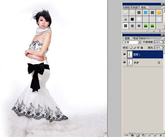Create new adjustment layer icon
Image resolution: width=165 pixels, height=137 pixels.
pyautogui.click(x=143, y=135)
